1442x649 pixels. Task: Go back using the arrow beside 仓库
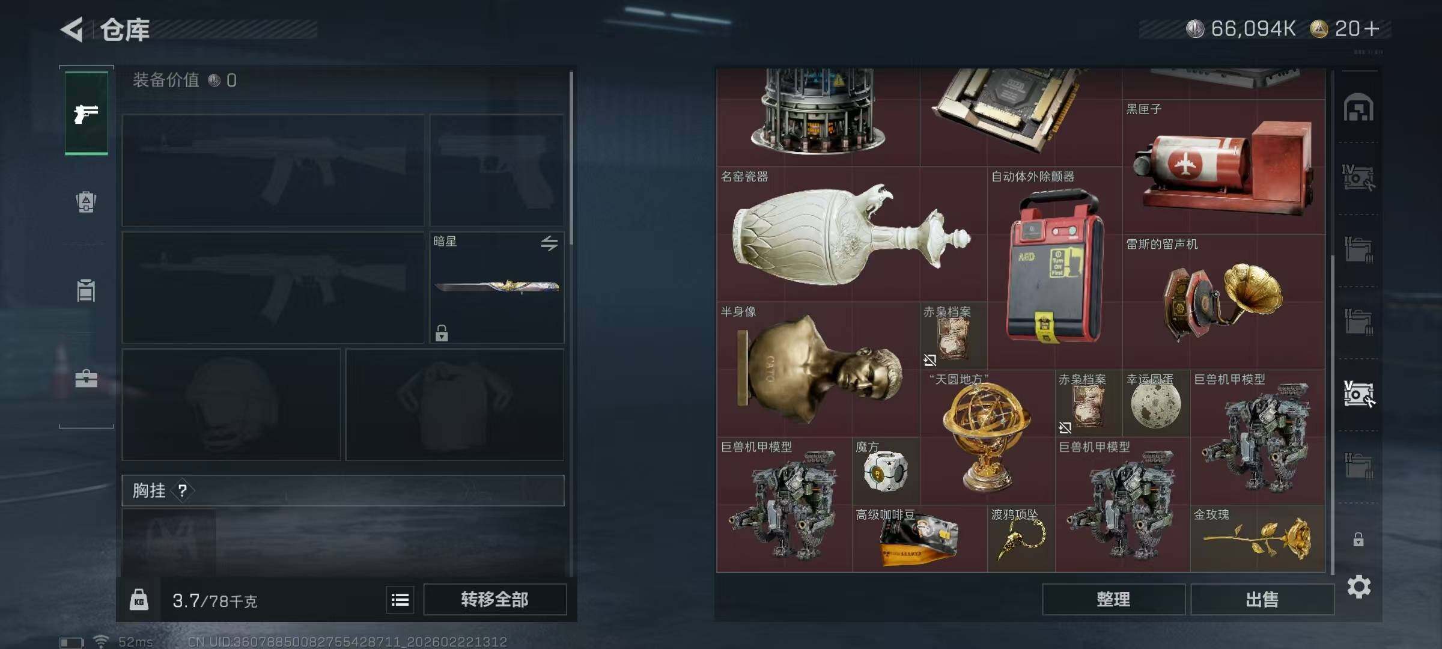(71, 29)
